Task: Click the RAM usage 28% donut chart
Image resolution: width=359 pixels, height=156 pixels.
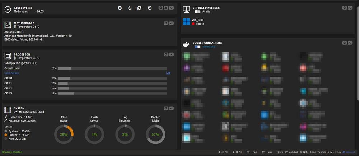Action: (x=64, y=134)
